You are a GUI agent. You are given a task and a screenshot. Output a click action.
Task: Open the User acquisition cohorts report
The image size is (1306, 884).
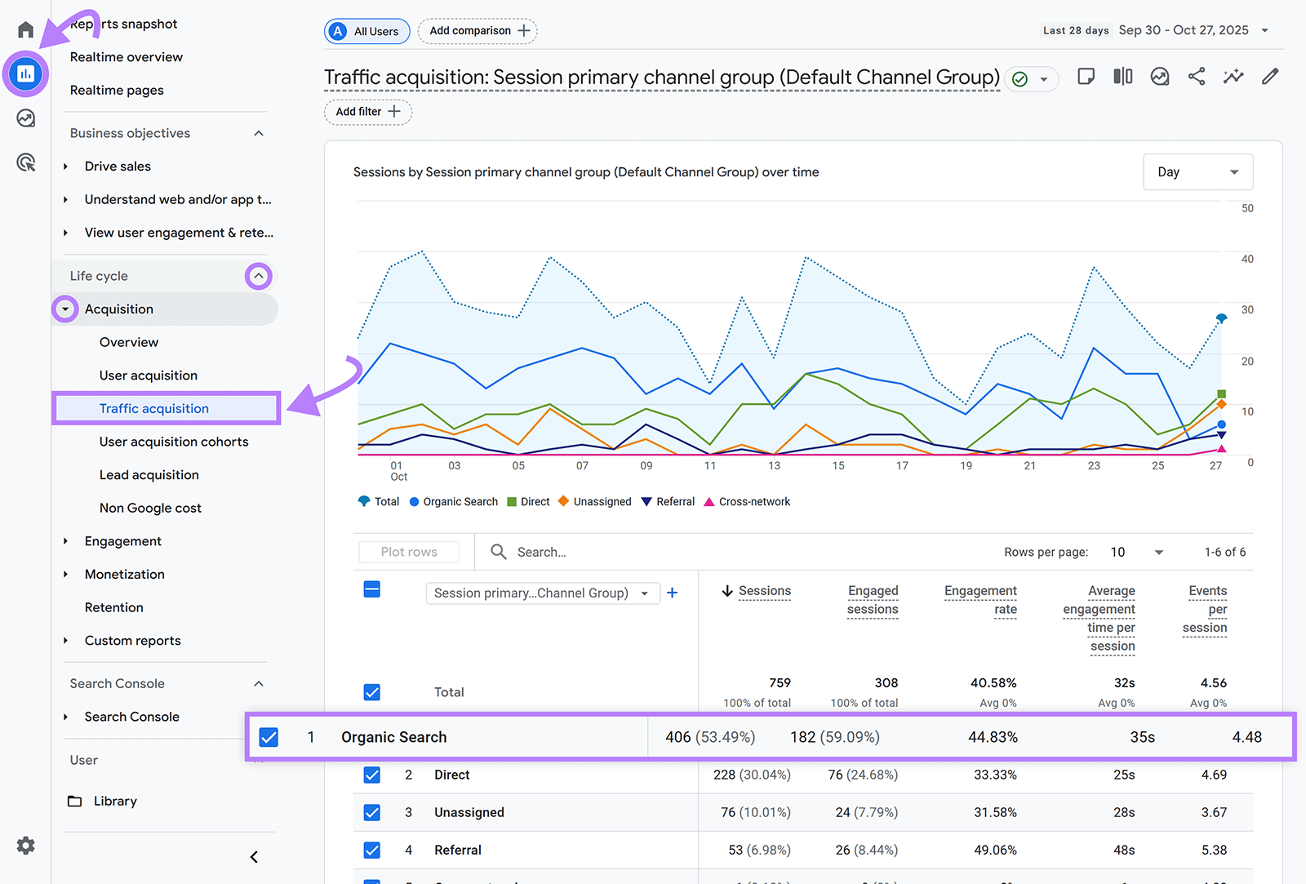[x=173, y=442]
